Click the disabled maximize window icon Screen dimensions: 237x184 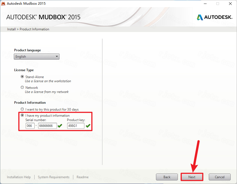tap(218, 4)
